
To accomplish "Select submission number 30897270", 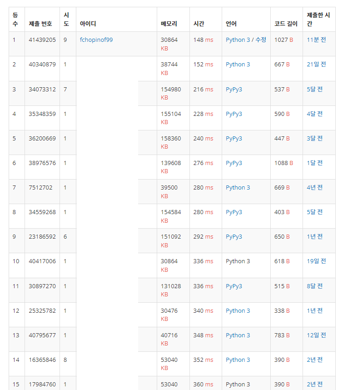I will pos(42,286).
